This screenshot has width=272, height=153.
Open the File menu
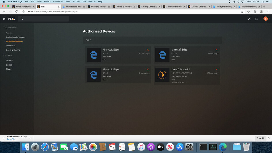click(27, 1)
